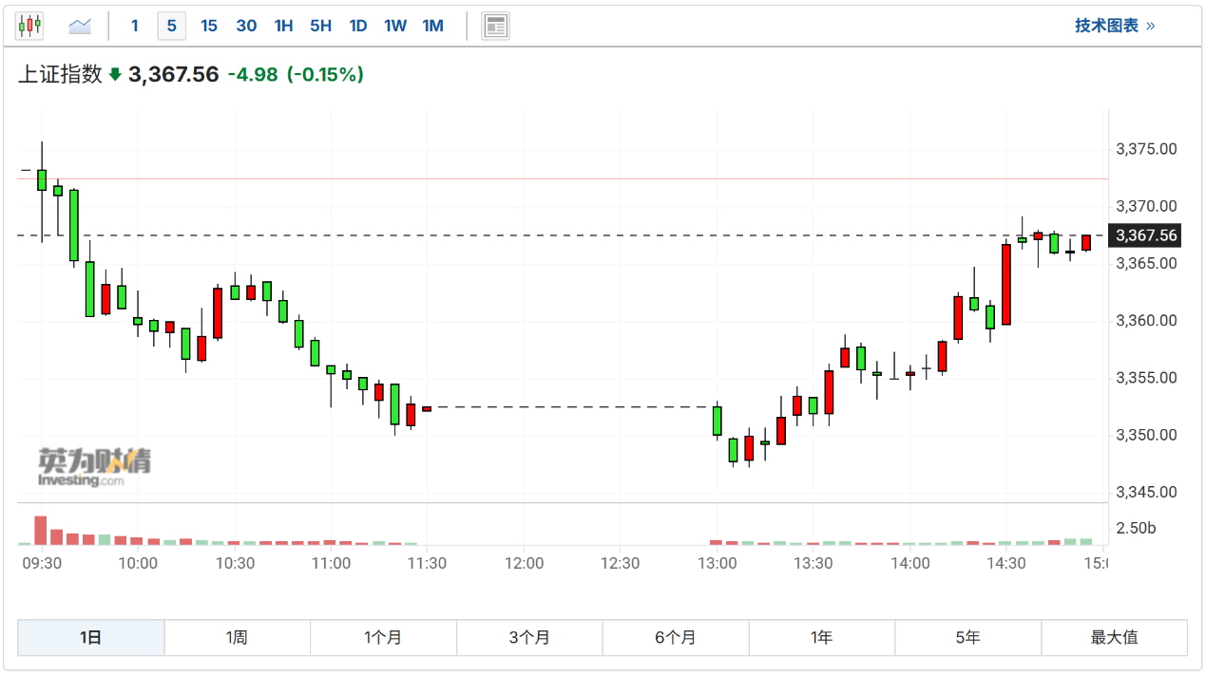Switch to the 最大值 range tab
The width and height of the screenshot is (1206, 675).
(1114, 637)
